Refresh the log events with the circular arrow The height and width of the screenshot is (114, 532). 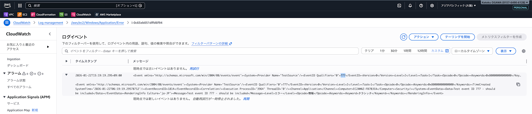click(x=404, y=37)
